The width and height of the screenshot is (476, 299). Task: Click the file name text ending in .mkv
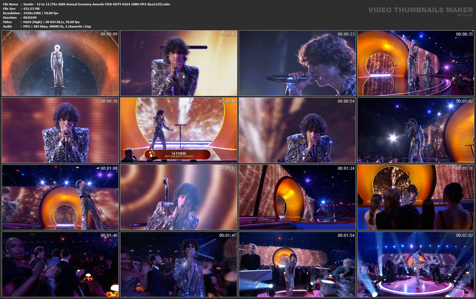click(x=97, y=4)
